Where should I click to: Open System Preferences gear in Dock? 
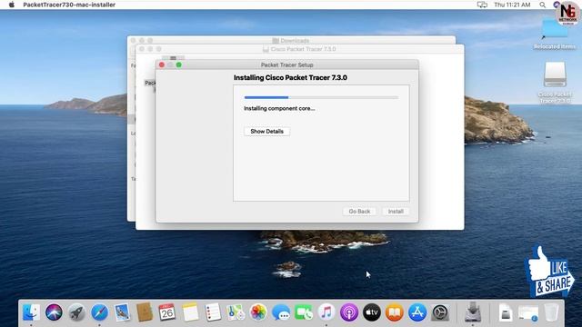440,312
